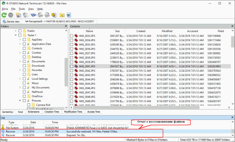This screenshot has height=142, width=235.
Task: Mark the IMG_0042.JPG file checkbox
Action: point(72,71)
